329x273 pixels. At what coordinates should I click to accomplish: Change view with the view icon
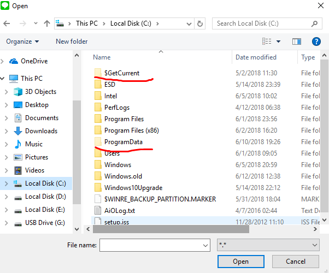[267, 41]
